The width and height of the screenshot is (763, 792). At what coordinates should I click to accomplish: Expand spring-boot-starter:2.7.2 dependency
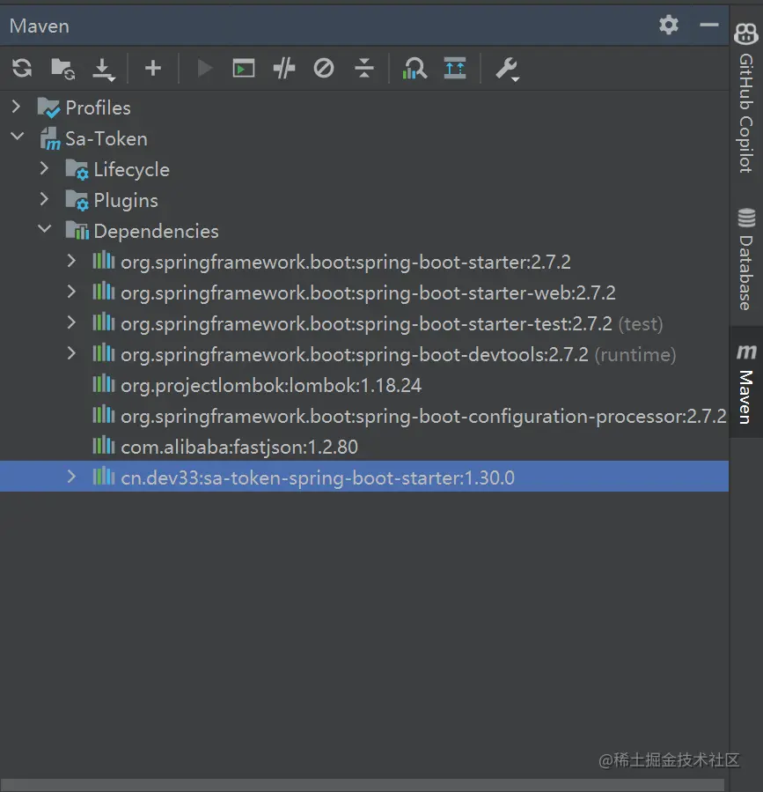pyautogui.click(x=71, y=261)
